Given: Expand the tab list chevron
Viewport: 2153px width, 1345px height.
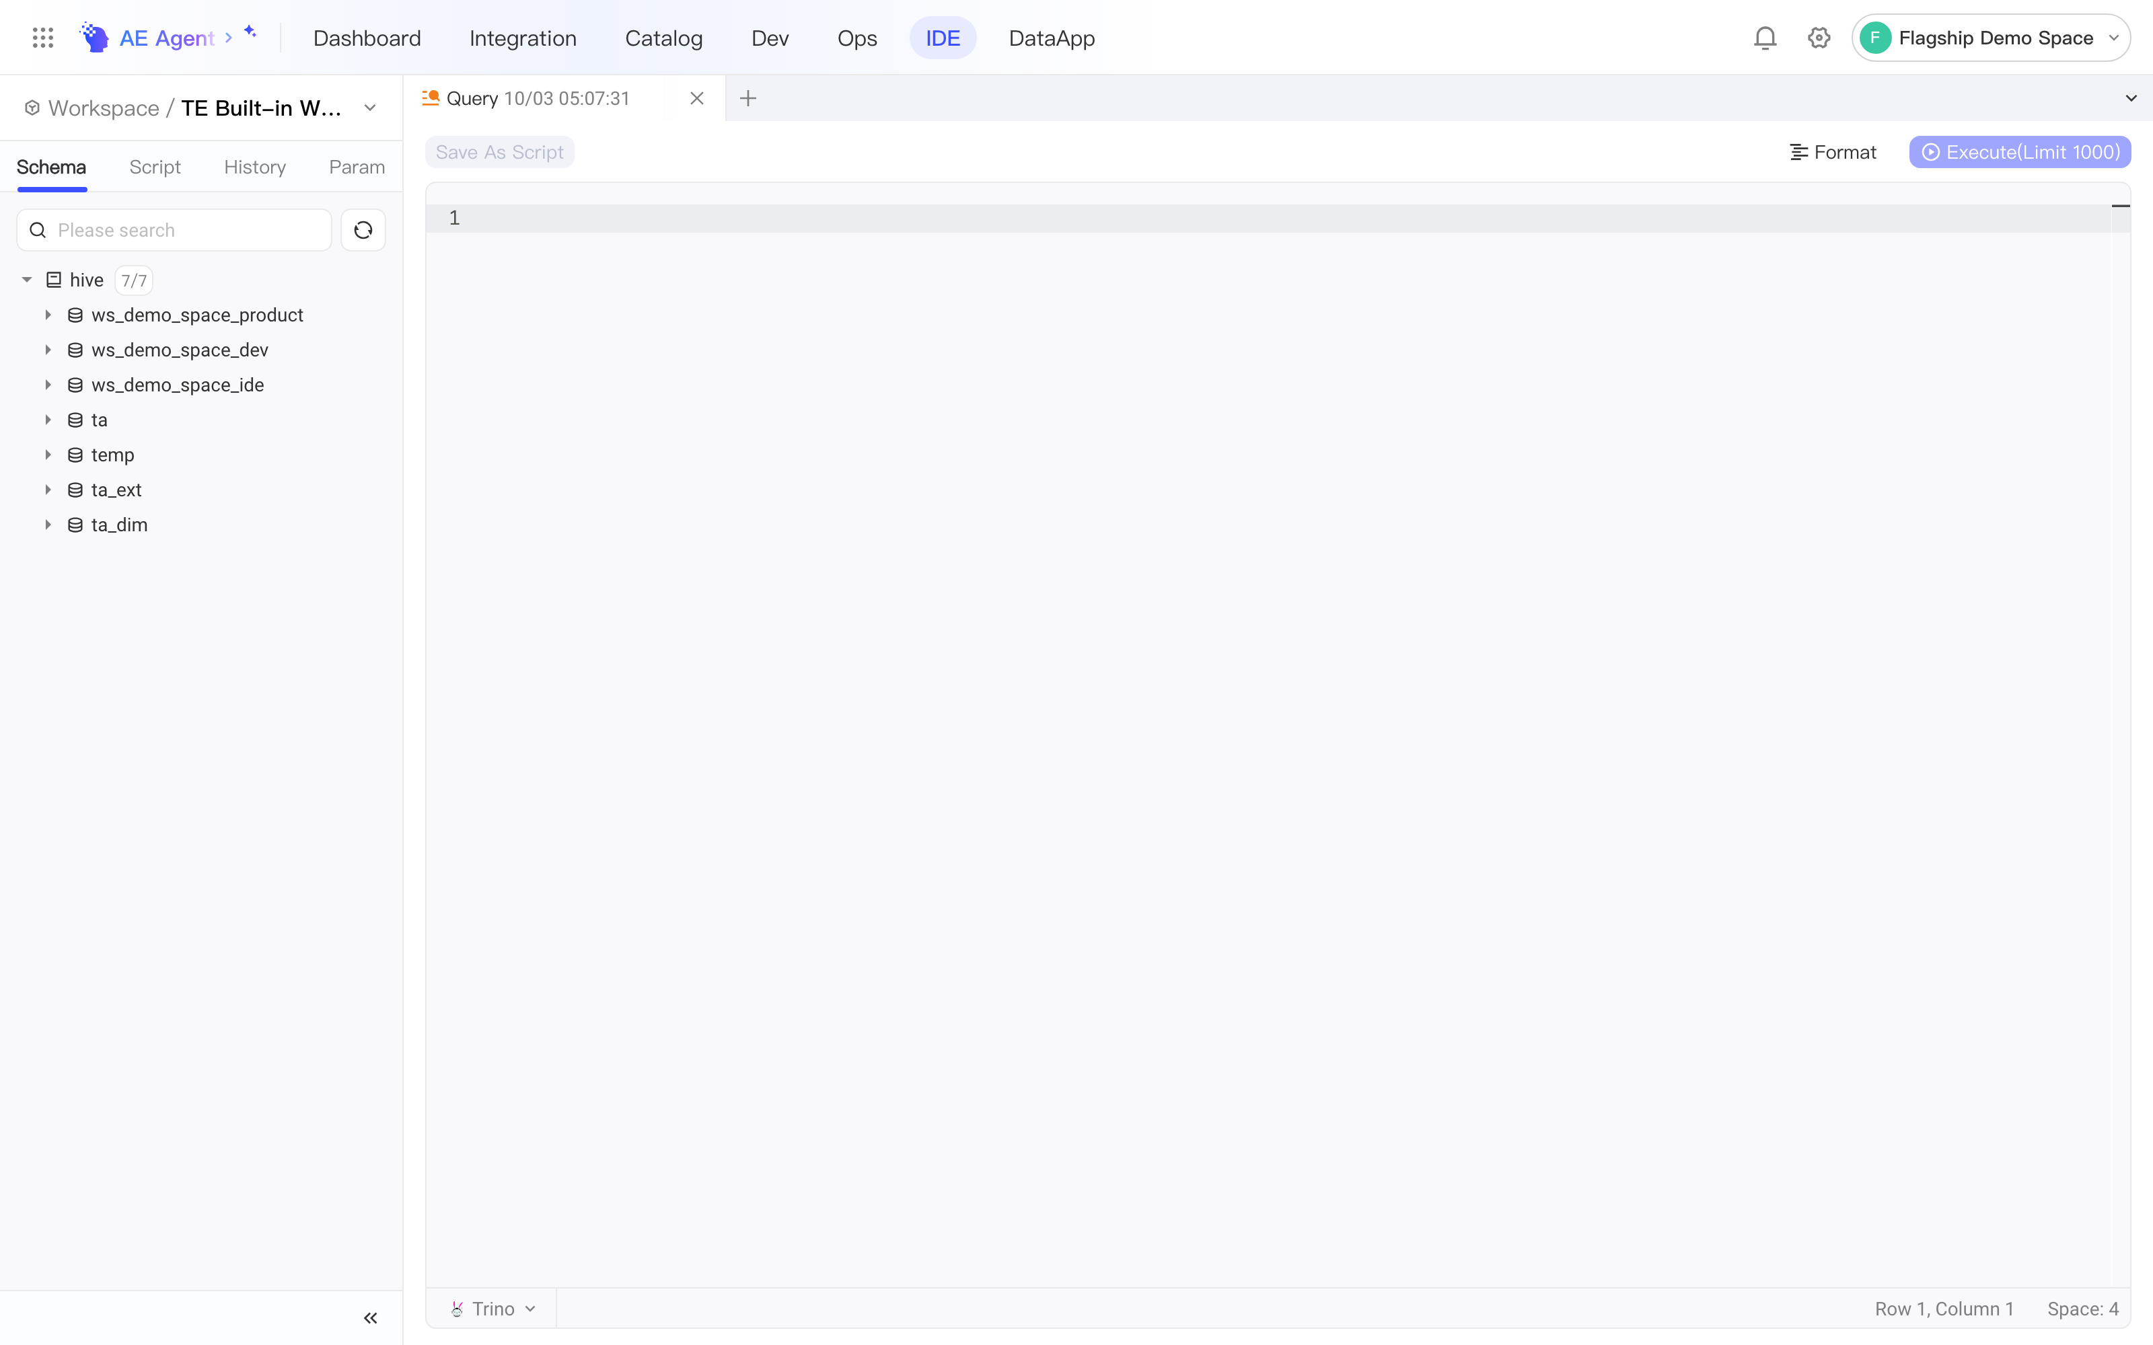Looking at the screenshot, I should (x=2131, y=98).
